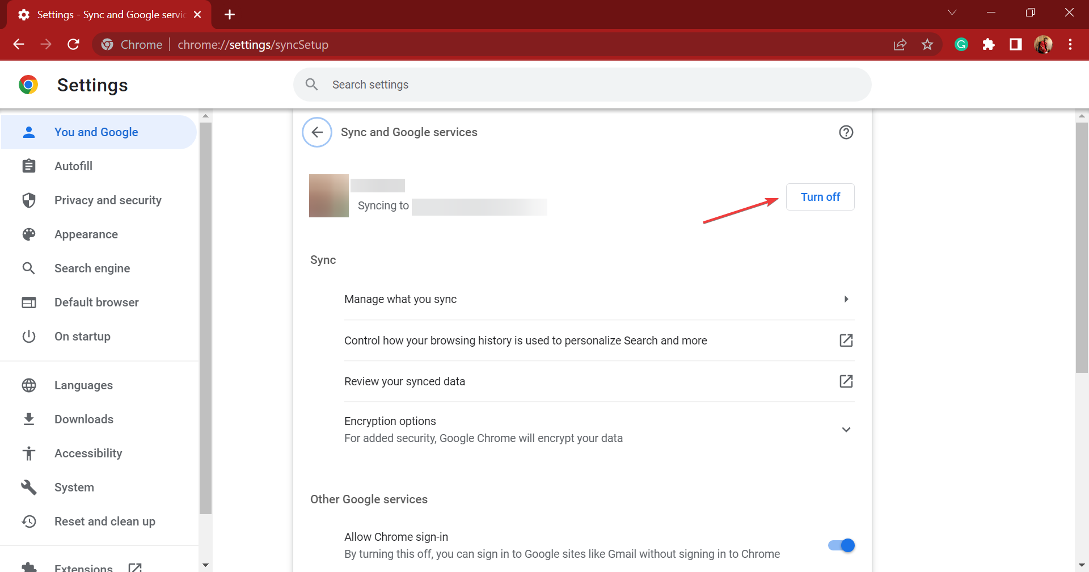This screenshot has height=572, width=1089.
Task: Click the Turn off sync button
Action: tap(820, 197)
